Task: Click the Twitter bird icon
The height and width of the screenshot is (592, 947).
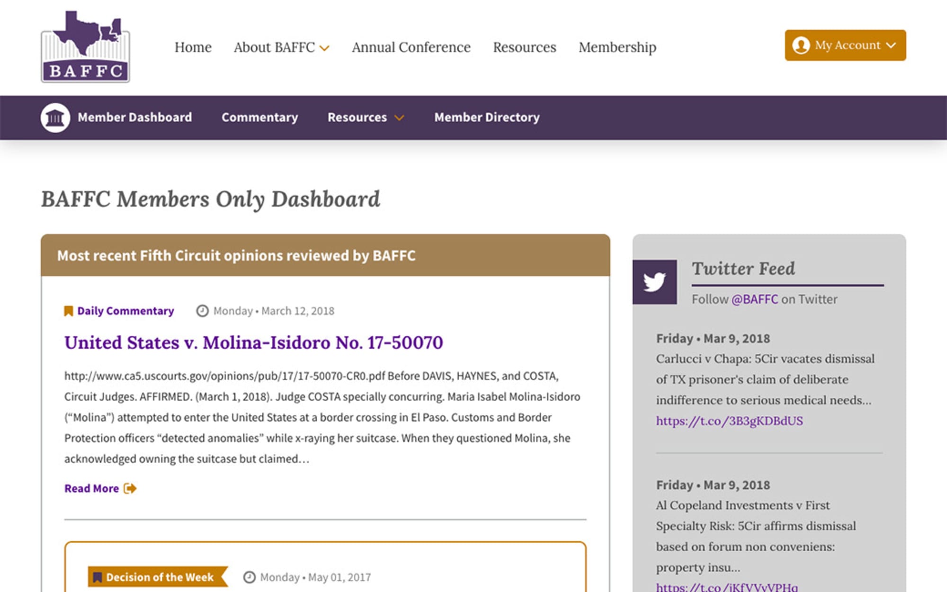Action: pyautogui.click(x=654, y=282)
